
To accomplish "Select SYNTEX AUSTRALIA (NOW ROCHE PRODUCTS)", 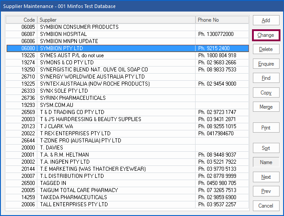I will [x=127, y=84].
